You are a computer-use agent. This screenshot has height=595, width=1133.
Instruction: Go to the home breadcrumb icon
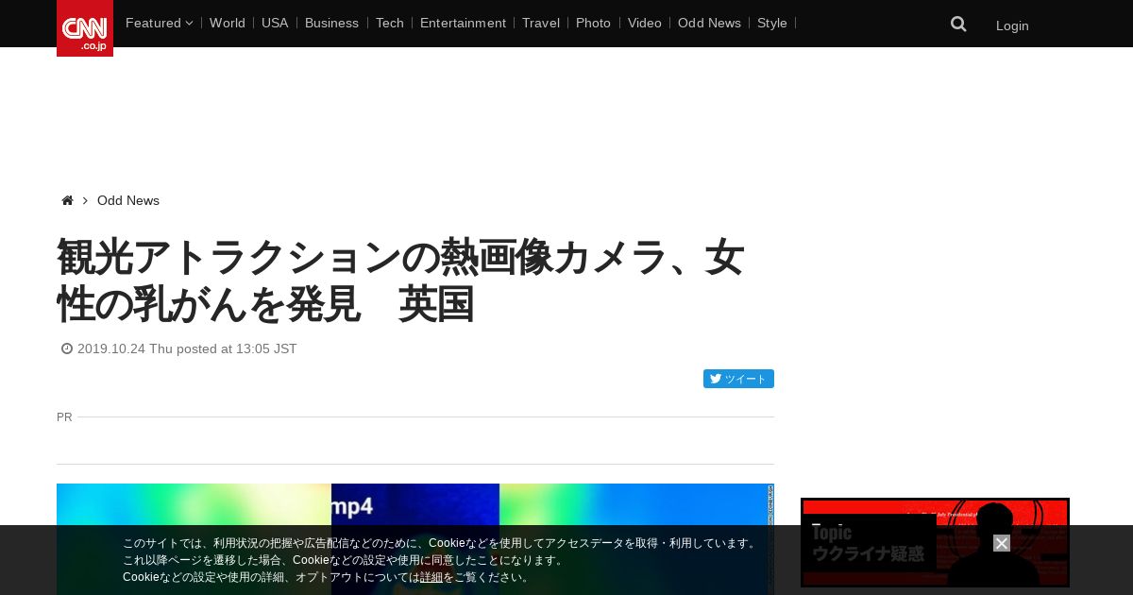pos(67,200)
